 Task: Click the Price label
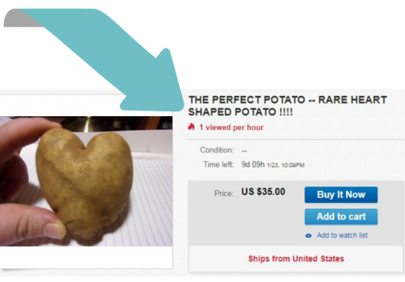223,194
